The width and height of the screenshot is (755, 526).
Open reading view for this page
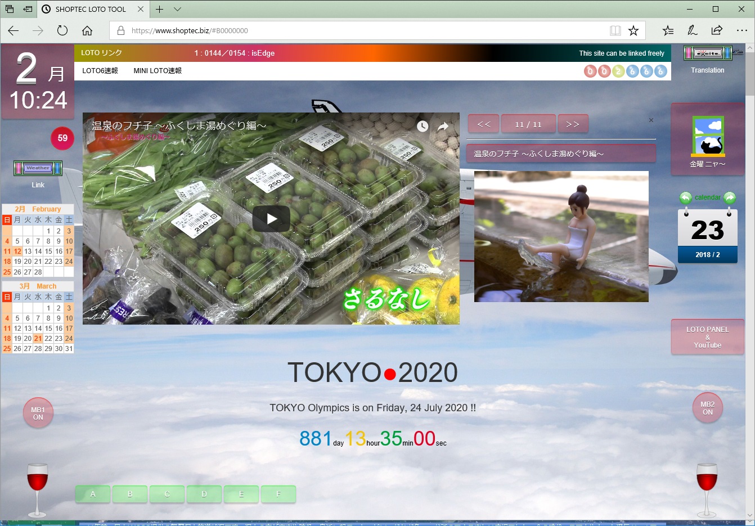click(x=615, y=30)
